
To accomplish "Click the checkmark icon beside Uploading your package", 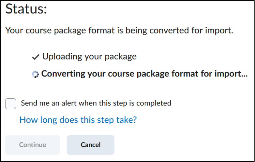I will (36, 57).
